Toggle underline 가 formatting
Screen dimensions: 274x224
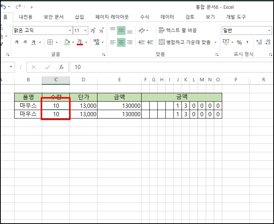33,42
